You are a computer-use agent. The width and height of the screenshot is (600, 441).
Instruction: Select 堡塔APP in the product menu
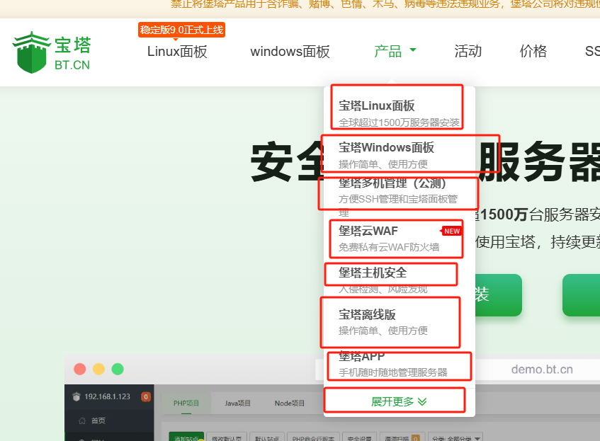361,356
